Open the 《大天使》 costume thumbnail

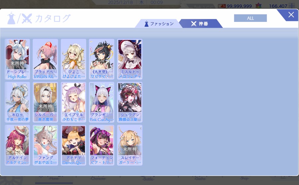[x=102, y=59]
